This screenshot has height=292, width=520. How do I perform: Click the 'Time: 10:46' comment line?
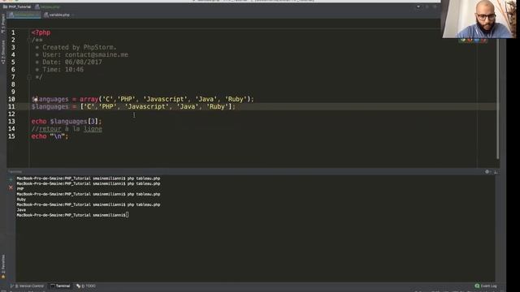pos(59,70)
